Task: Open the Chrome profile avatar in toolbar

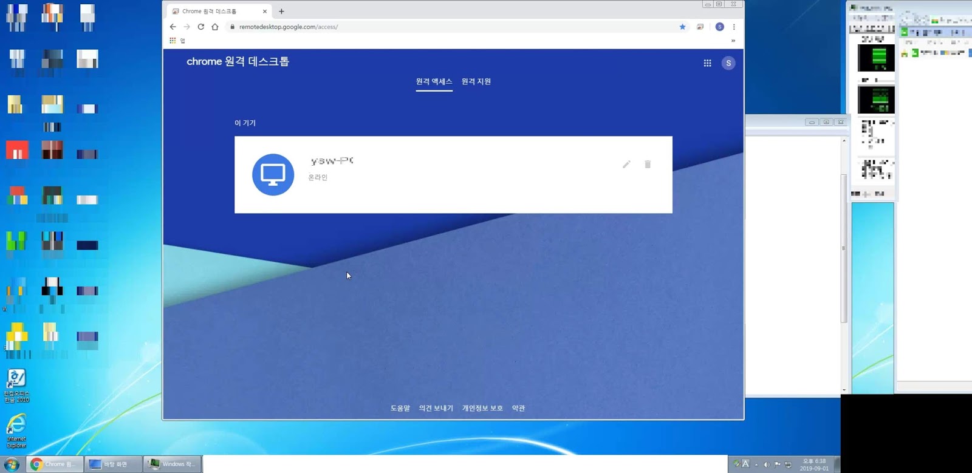Action: (x=720, y=27)
